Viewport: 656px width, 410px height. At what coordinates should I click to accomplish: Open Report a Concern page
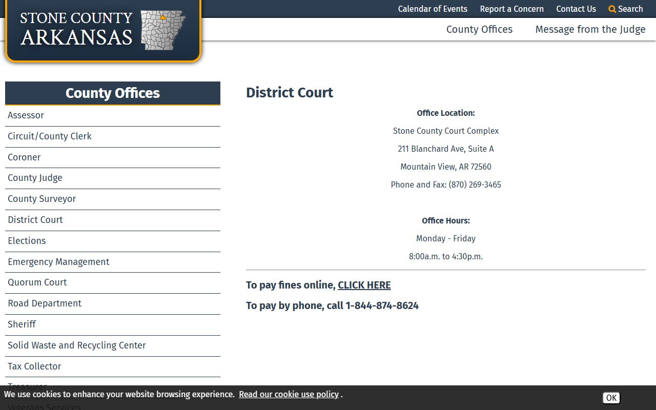511,9
